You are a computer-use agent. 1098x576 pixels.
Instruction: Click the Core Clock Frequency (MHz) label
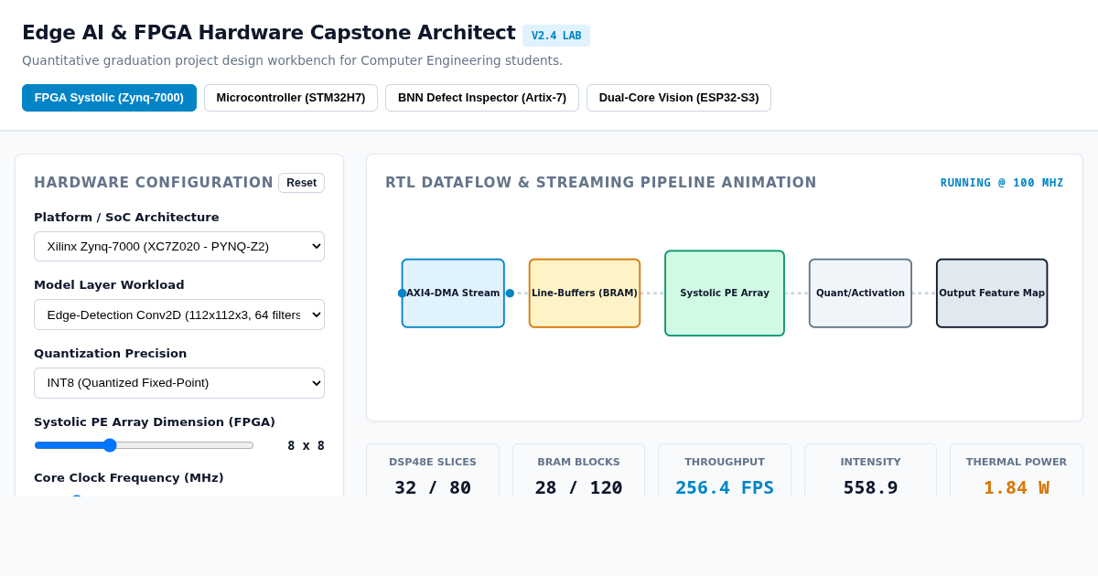click(x=129, y=477)
